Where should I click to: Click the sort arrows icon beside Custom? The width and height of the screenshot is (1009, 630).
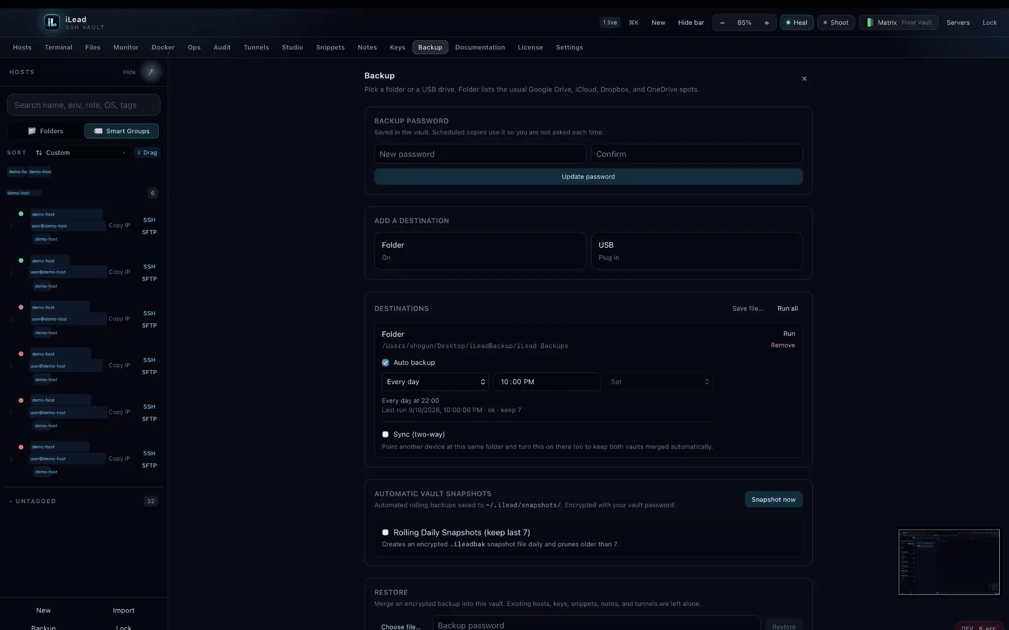point(39,153)
